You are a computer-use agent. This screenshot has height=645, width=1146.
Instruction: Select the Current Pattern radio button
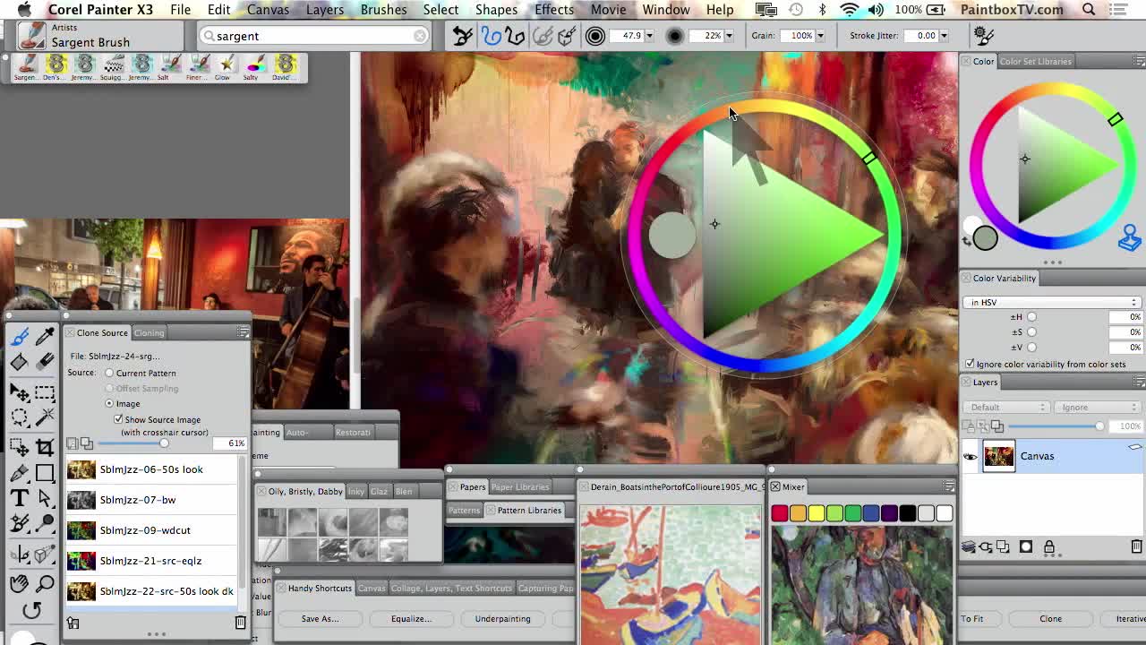(x=109, y=373)
